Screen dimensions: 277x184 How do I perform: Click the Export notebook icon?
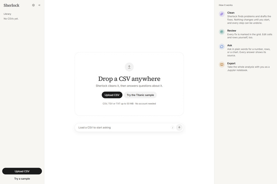tap(222, 65)
